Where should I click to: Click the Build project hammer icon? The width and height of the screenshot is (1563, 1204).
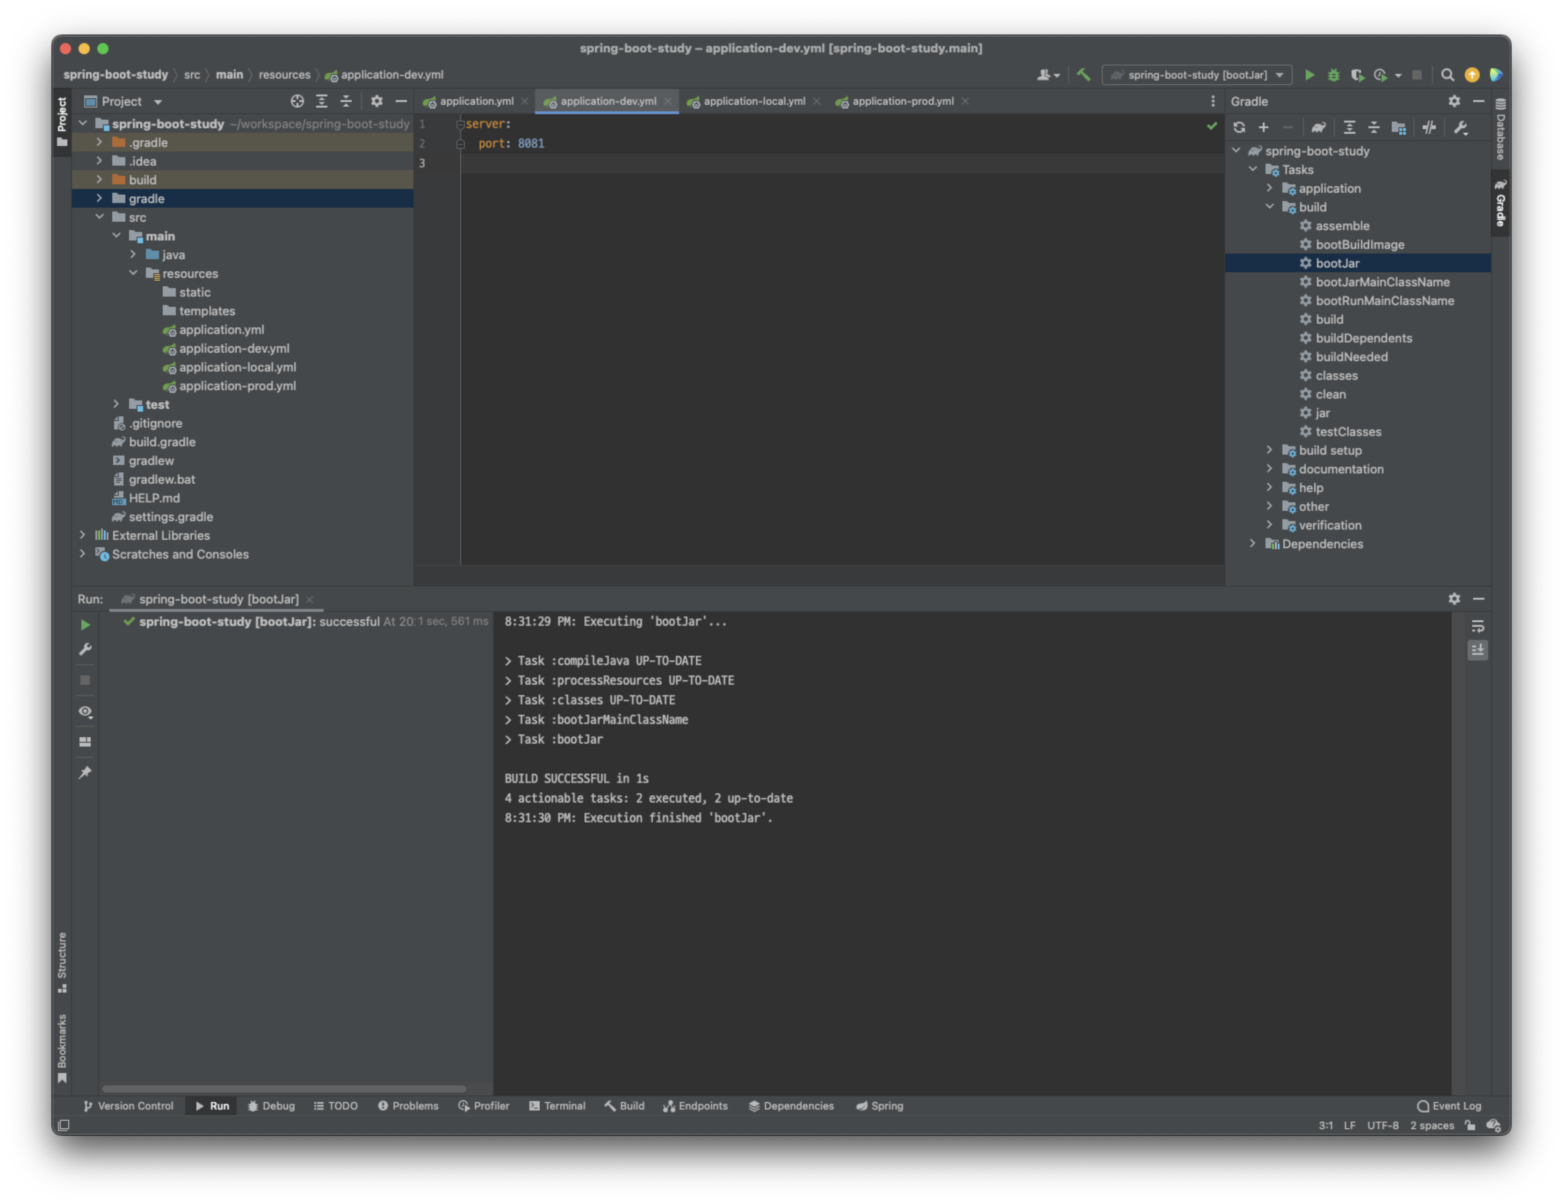click(x=1084, y=74)
